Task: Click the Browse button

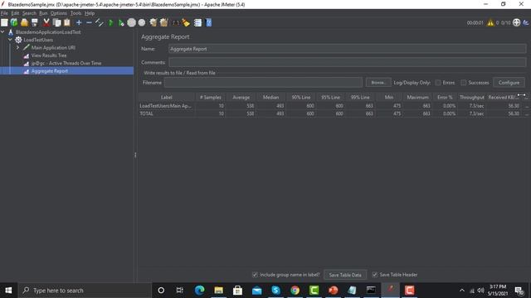Action: [x=378, y=83]
